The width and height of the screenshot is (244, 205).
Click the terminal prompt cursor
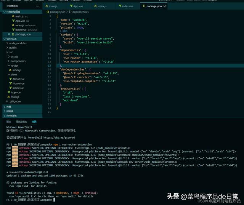pos(54,200)
